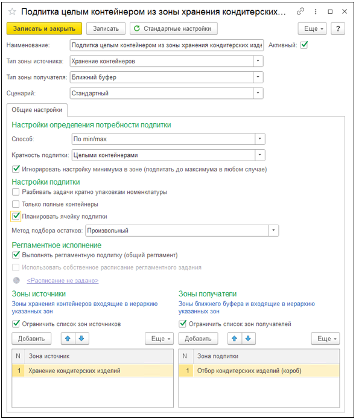The image size is (356, 419).
Task: Click Записать и закрыть button
Action: (x=44, y=28)
